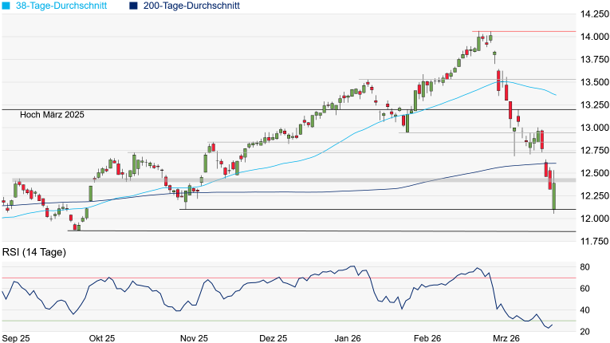This screenshot has height=343, width=610.
Task: Click the dark blue 200-Tage-Durchschnitt legend swatch
Action: tap(133, 6)
